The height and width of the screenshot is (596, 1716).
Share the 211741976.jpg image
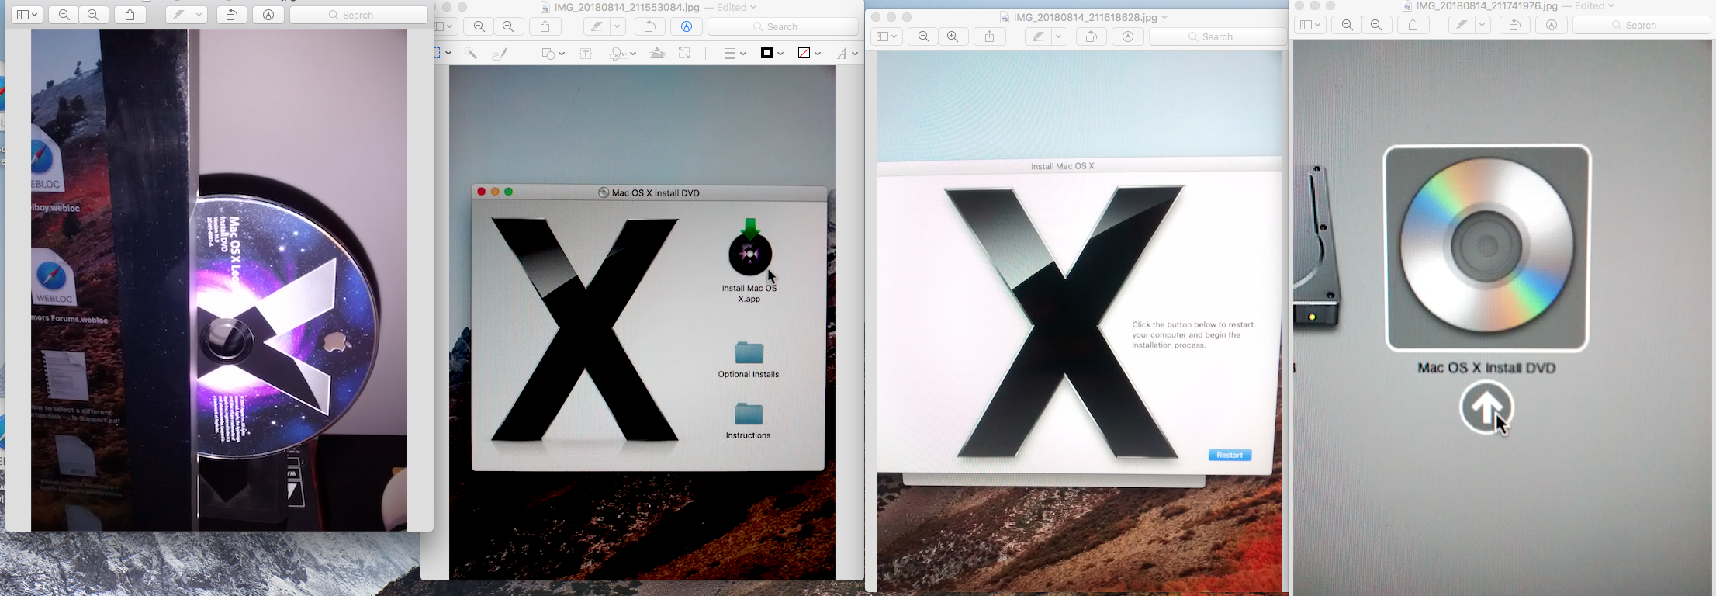[x=1413, y=25]
